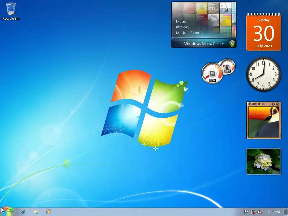The width and height of the screenshot is (288, 216).
Task: Click the CPU usage meter dial
Action: coord(212,73)
